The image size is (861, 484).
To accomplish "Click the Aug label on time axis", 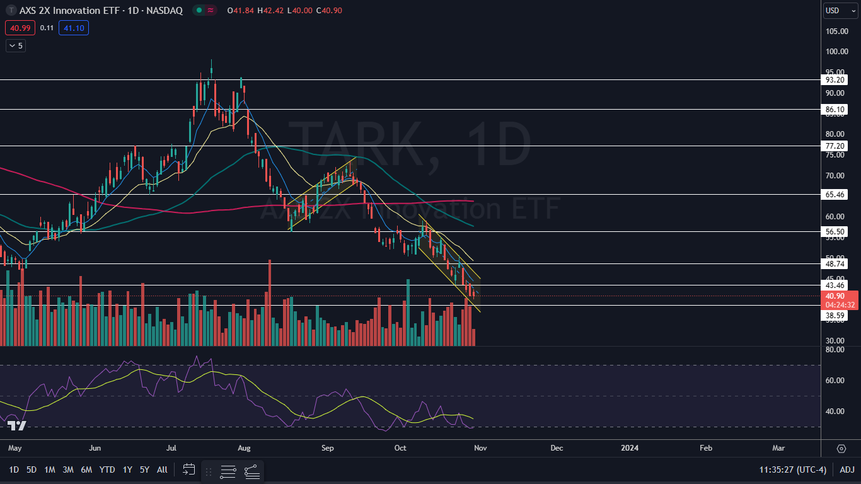I will [245, 448].
